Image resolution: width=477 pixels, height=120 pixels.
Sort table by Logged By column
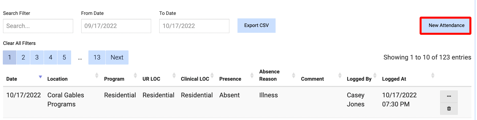coord(375,75)
